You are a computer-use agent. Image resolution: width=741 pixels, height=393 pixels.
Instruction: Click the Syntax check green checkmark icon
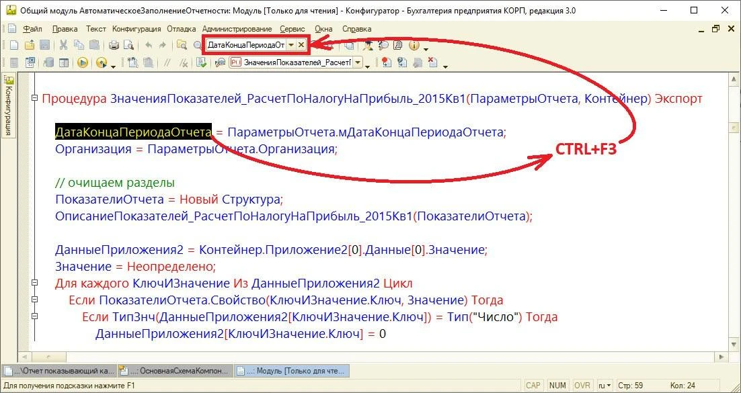tap(202, 63)
